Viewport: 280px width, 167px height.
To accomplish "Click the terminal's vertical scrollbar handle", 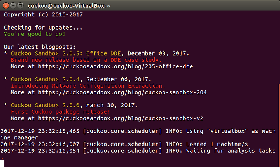I will (x=279, y=125).
